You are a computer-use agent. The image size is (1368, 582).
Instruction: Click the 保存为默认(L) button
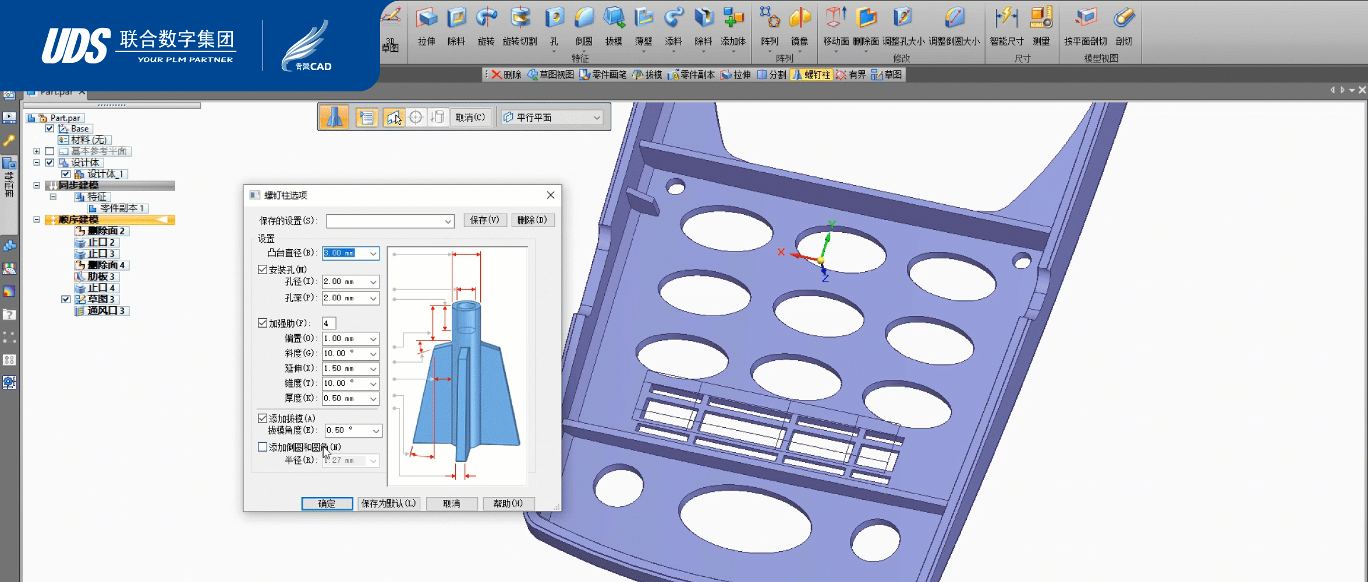[388, 503]
